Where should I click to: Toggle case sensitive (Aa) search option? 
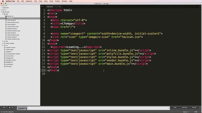(4, 107)
